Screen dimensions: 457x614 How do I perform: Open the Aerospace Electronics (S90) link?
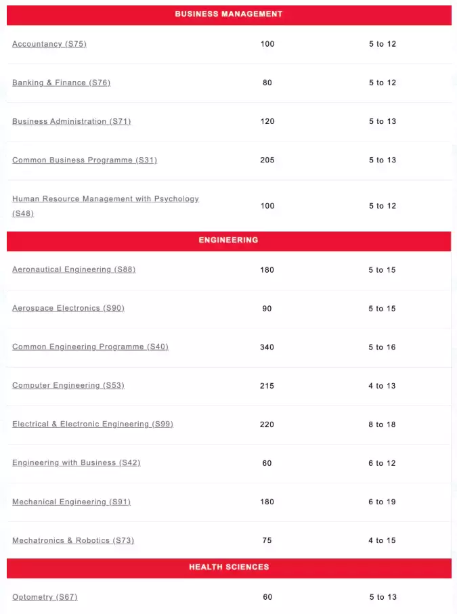point(68,308)
